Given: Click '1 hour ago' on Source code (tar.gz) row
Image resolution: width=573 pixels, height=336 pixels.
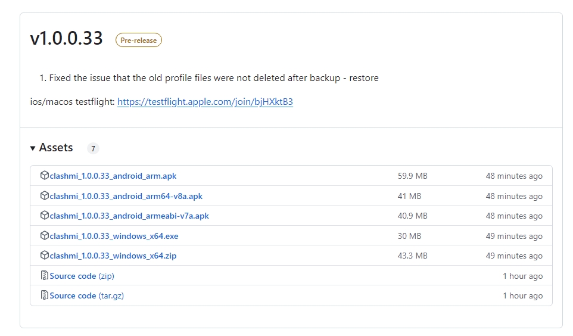Looking at the screenshot, I should click(522, 295).
